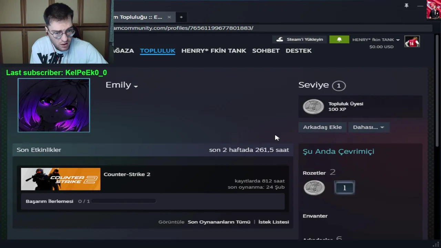
Task: Click the green notification bell
Action: [x=339, y=40]
